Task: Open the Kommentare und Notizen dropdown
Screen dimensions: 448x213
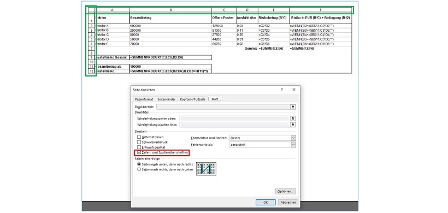Action: (293, 138)
